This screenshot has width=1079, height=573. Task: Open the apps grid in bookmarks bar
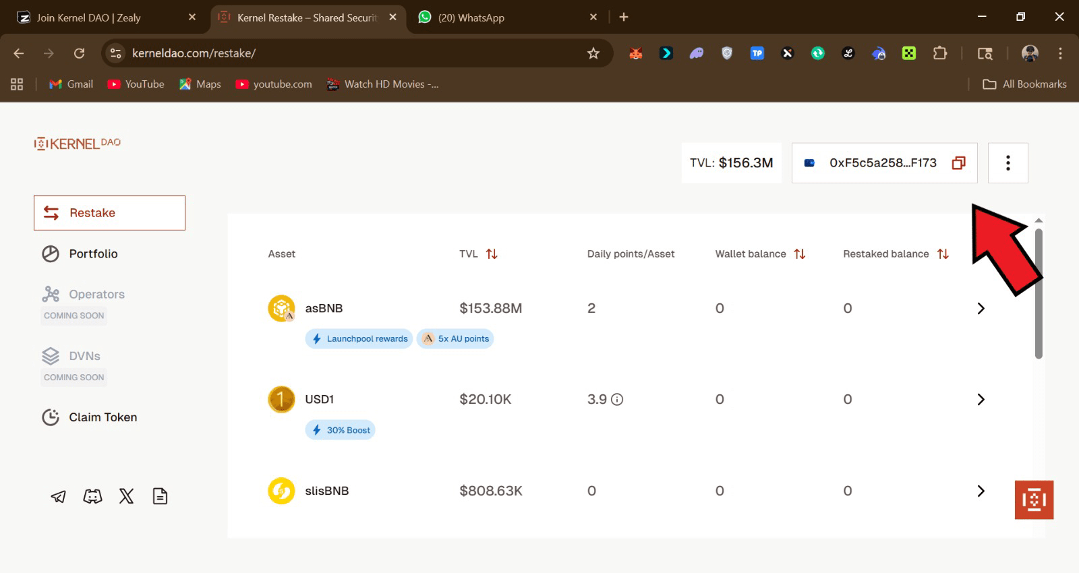coord(17,84)
